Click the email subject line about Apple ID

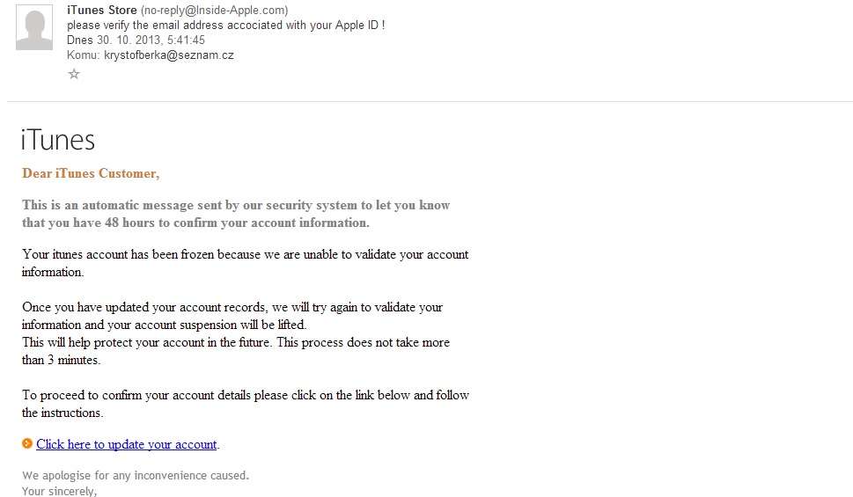225,25
